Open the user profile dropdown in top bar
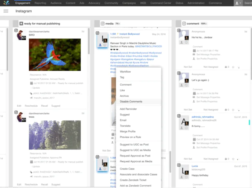 coord(238,3)
